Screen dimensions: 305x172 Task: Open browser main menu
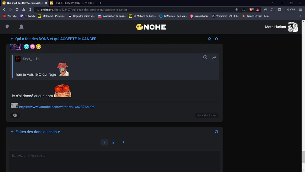click(x=301, y=10)
